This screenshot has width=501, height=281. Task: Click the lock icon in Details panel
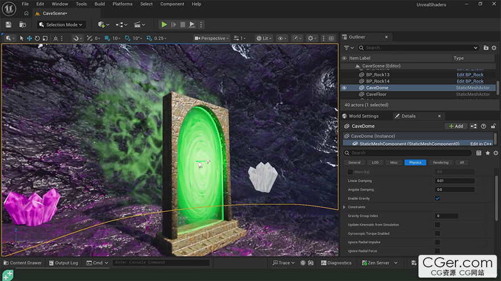coord(494,126)
